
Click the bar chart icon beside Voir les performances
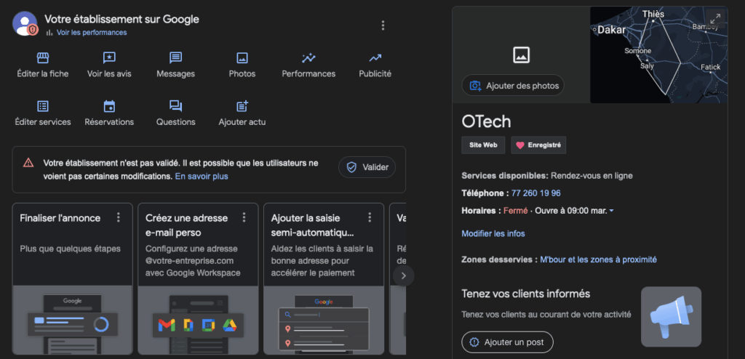49,33
